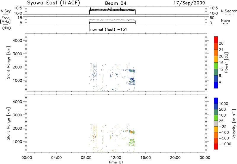The width and height of the screenshot is (237, 164).
Task: Select the yellow power swatch between 16 and 20
Action: [216, 59]
